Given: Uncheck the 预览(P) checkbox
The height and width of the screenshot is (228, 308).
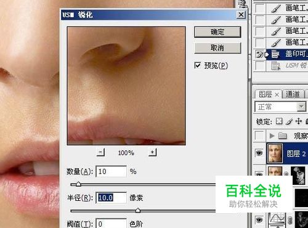Looking at the screenshot, I should pyautogui.click(x=197, y=65).
